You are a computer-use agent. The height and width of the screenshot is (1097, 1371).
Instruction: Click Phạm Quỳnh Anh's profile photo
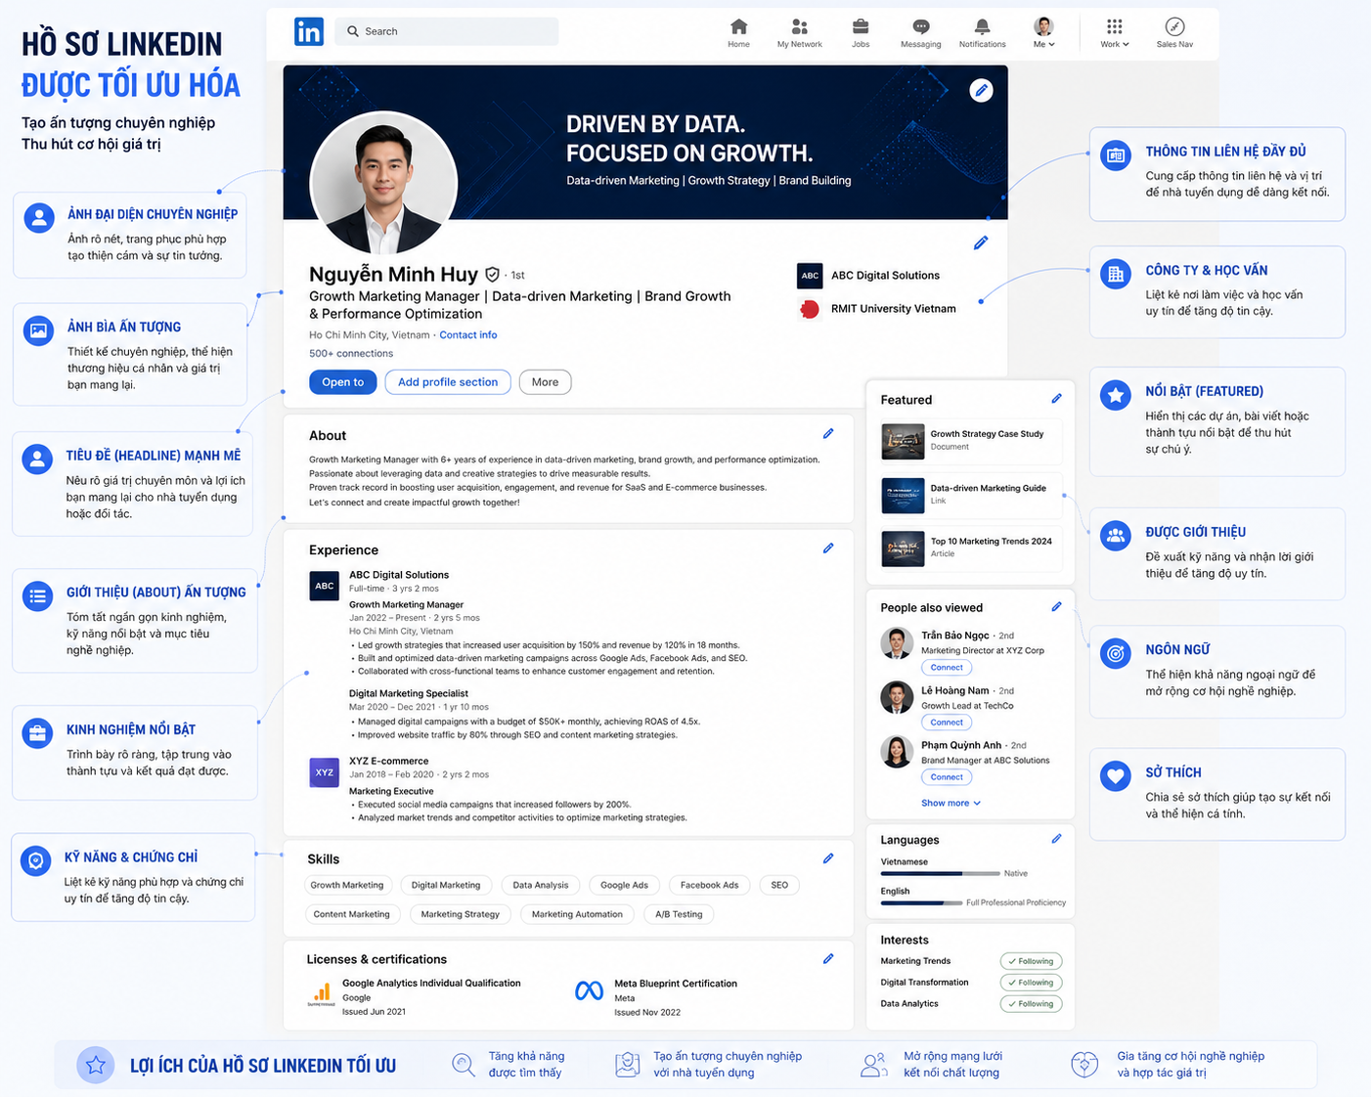point(897,751)
